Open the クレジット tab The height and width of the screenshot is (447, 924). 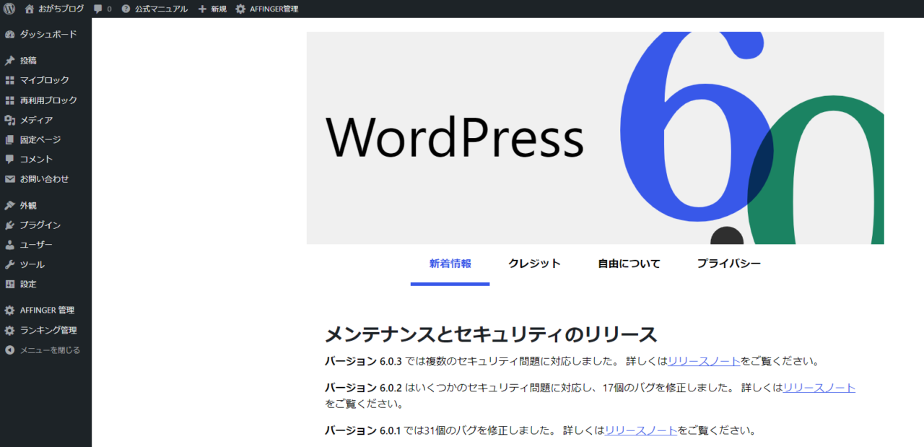[534, 264]
